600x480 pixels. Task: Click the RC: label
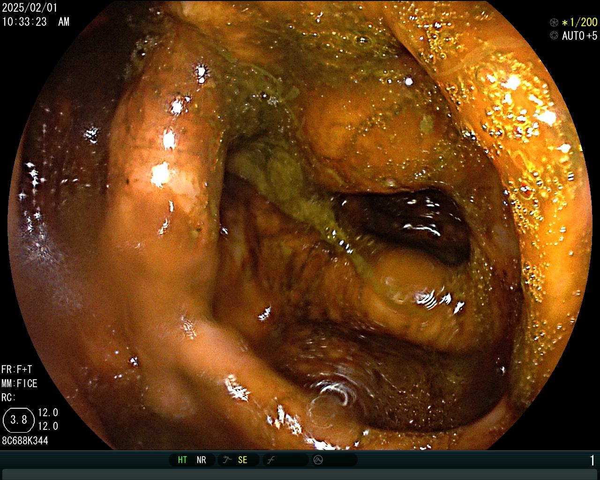tap(8, 397)
